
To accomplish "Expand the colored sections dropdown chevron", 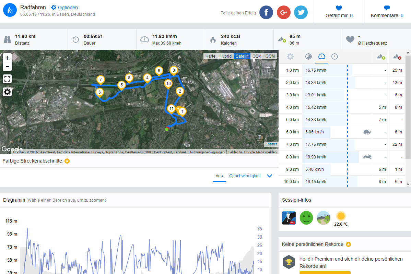I will point(269,176).
